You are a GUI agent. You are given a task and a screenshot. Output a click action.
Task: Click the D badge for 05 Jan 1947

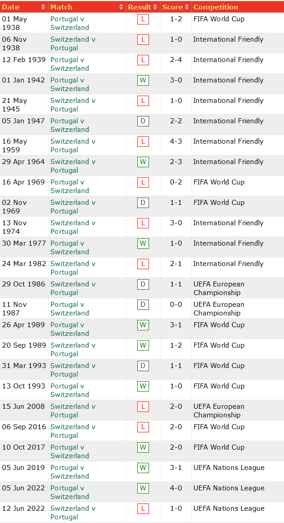point(143,121)
